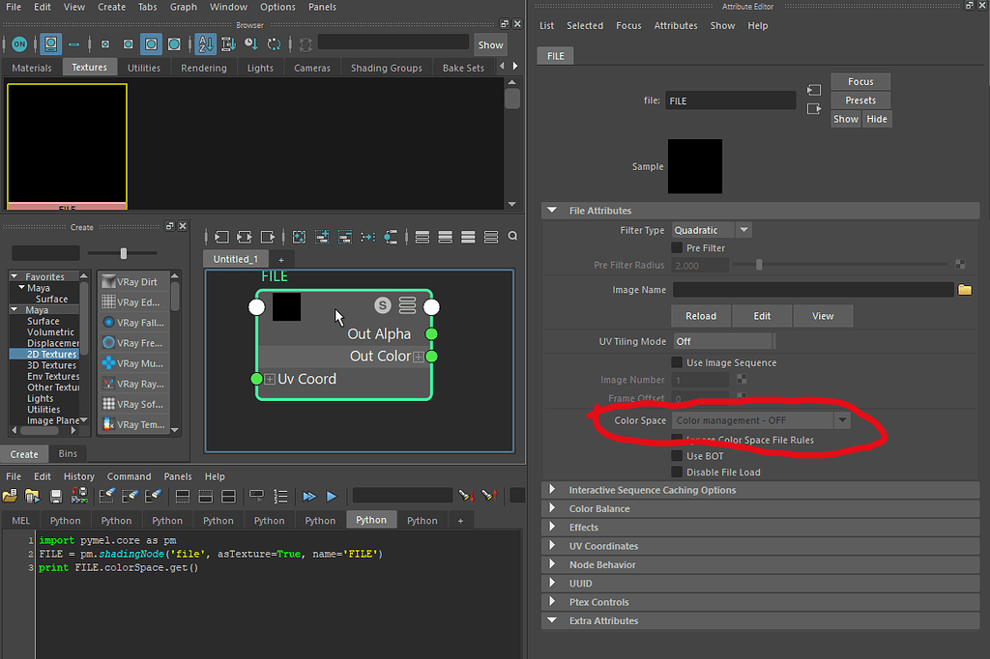Open the Attributes menu in Attribute Editor
The height and width of the screenshot is (659, 990).
point(676,26)
